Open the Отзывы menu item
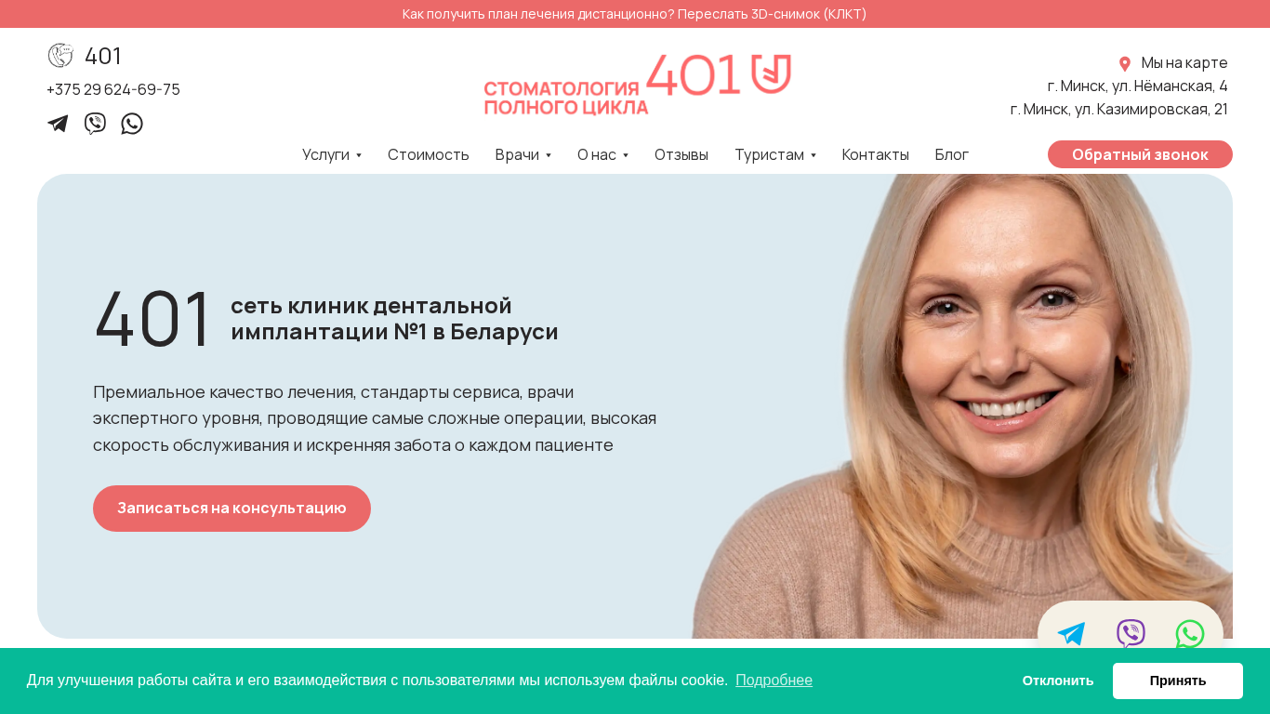The width and height of the screenshot is (1270, 714). [681, 154]
